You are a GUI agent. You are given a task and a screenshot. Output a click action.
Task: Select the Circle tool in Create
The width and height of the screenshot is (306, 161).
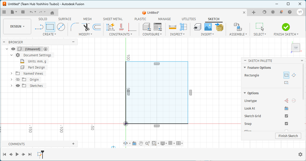[61, 27]
